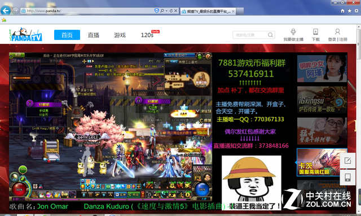The width and height of the screenshot is (361, 216).
Task: Select the iGxingsu 炉石传说 stream thumbnail
Action: [322, 100]
